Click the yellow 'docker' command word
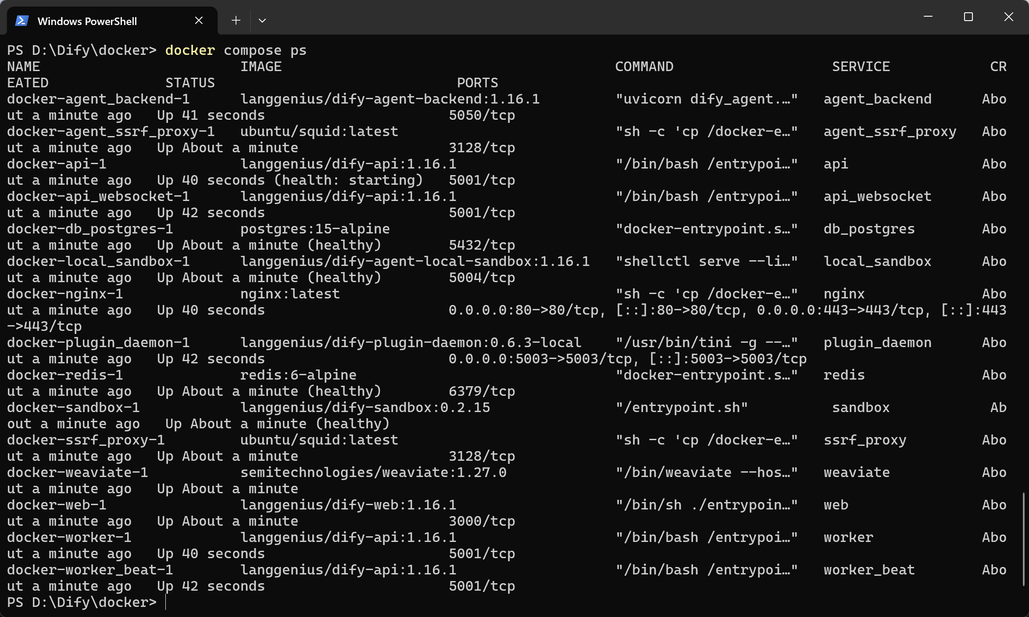 [x=190, y=50]
